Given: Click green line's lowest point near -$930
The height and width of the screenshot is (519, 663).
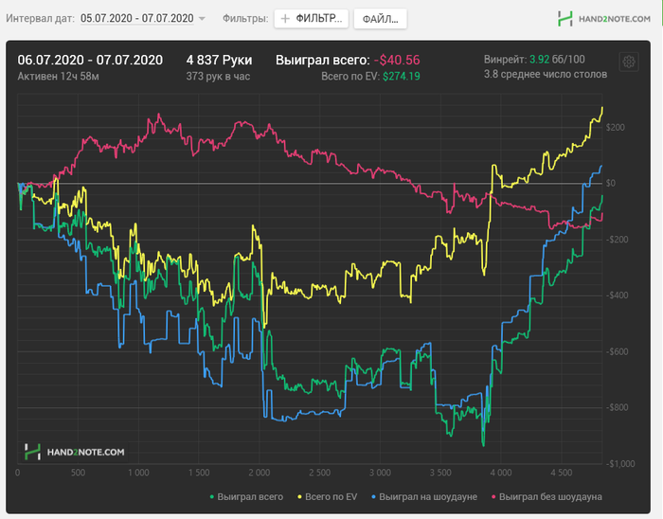Looking at the screenshot, I should [x=483, y=445].
